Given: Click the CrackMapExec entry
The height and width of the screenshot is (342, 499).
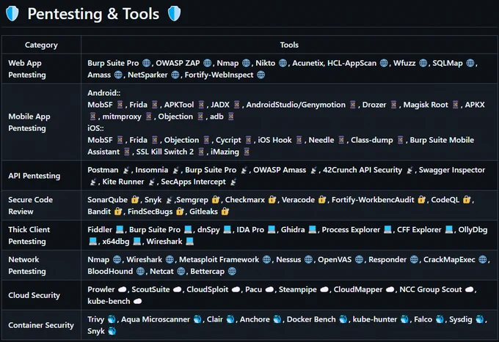Looking at the screenshot, I should pos(449,260).
